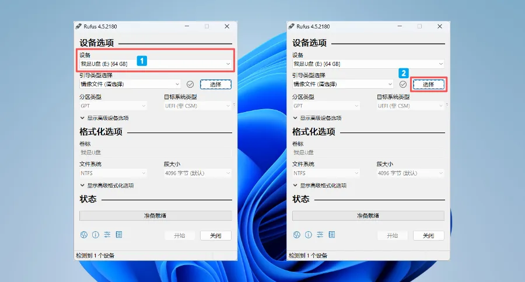
Task: Click 簇大小 label in right window
Action: (385, 164)
